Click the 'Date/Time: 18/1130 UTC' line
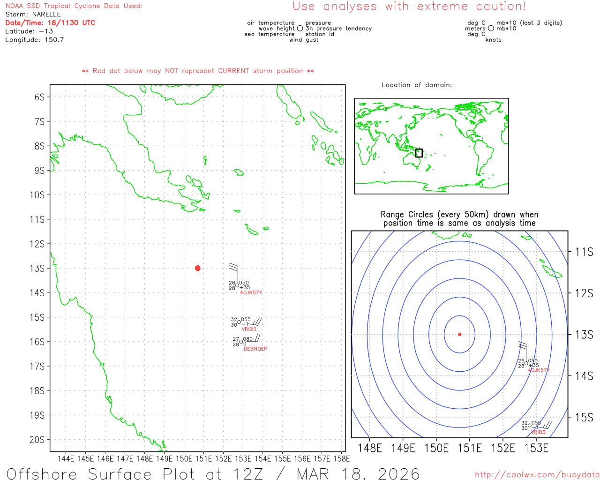Viewport: 600px width, 480px height. tap(50, 22)
